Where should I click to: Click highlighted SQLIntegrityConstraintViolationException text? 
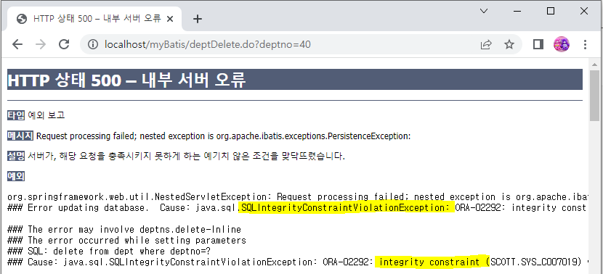[x=346, y=207]
